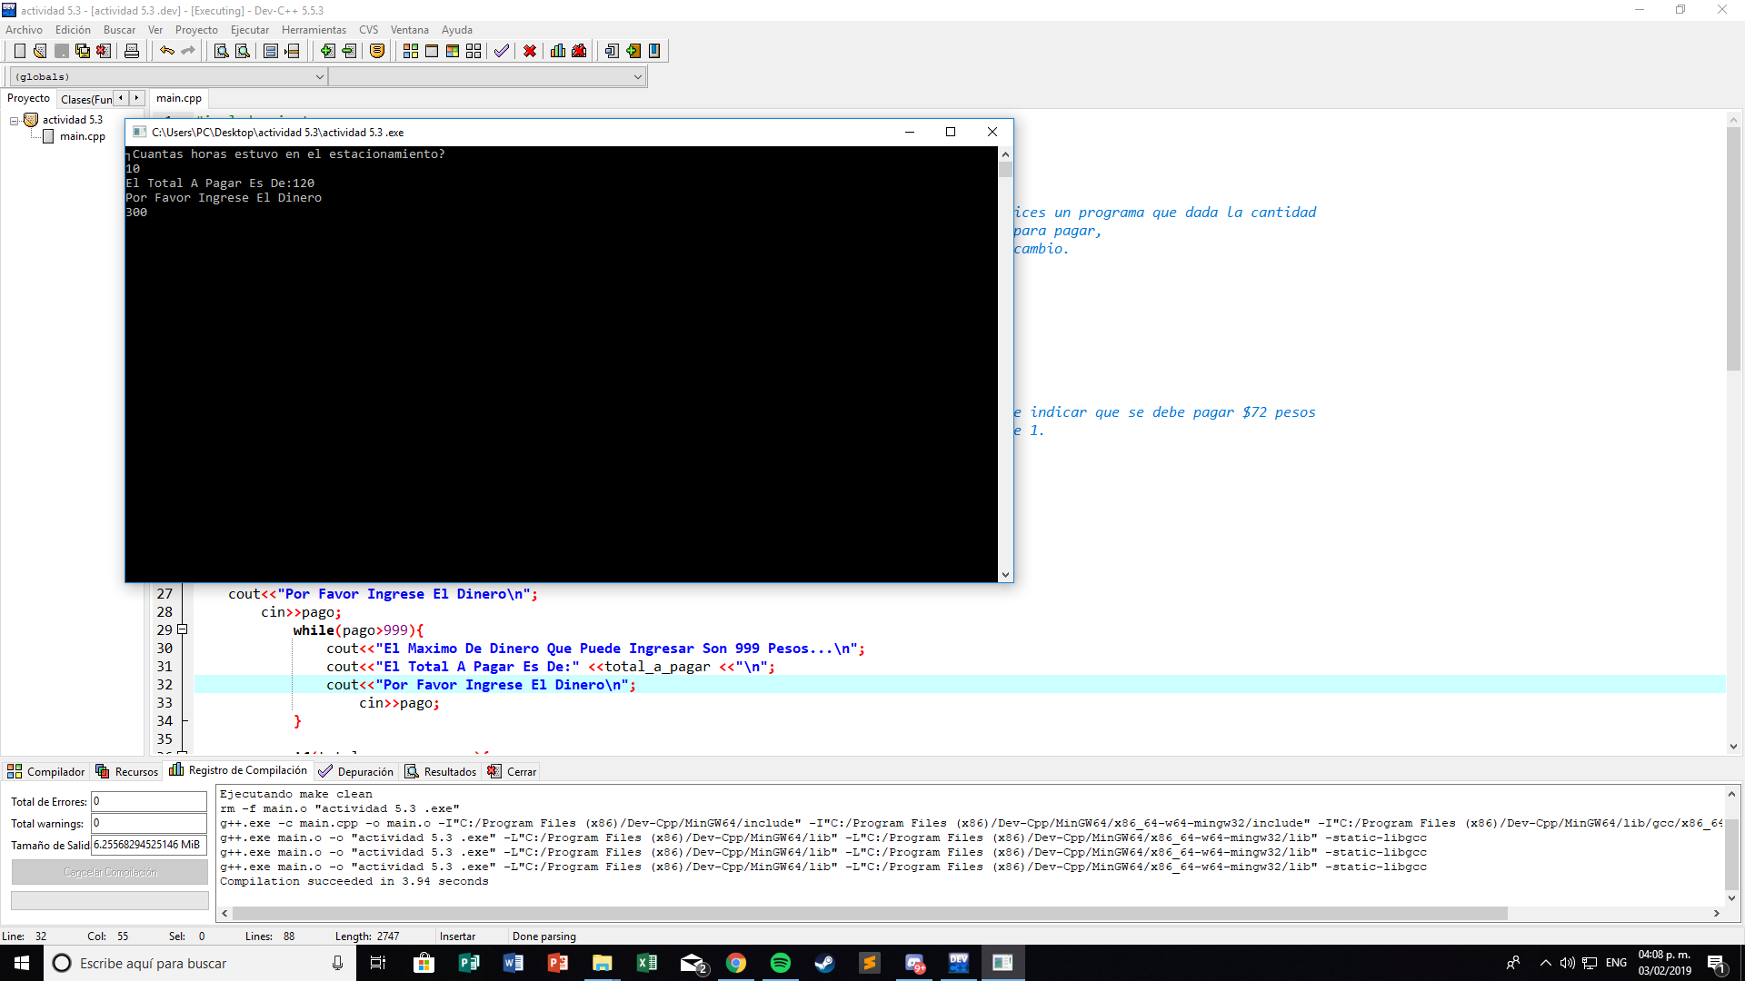Viewport: 1745px width, 981px height.
Task: Click the Compilation succeeded log line
Action: pyautogui.click(x=354, y=881)
